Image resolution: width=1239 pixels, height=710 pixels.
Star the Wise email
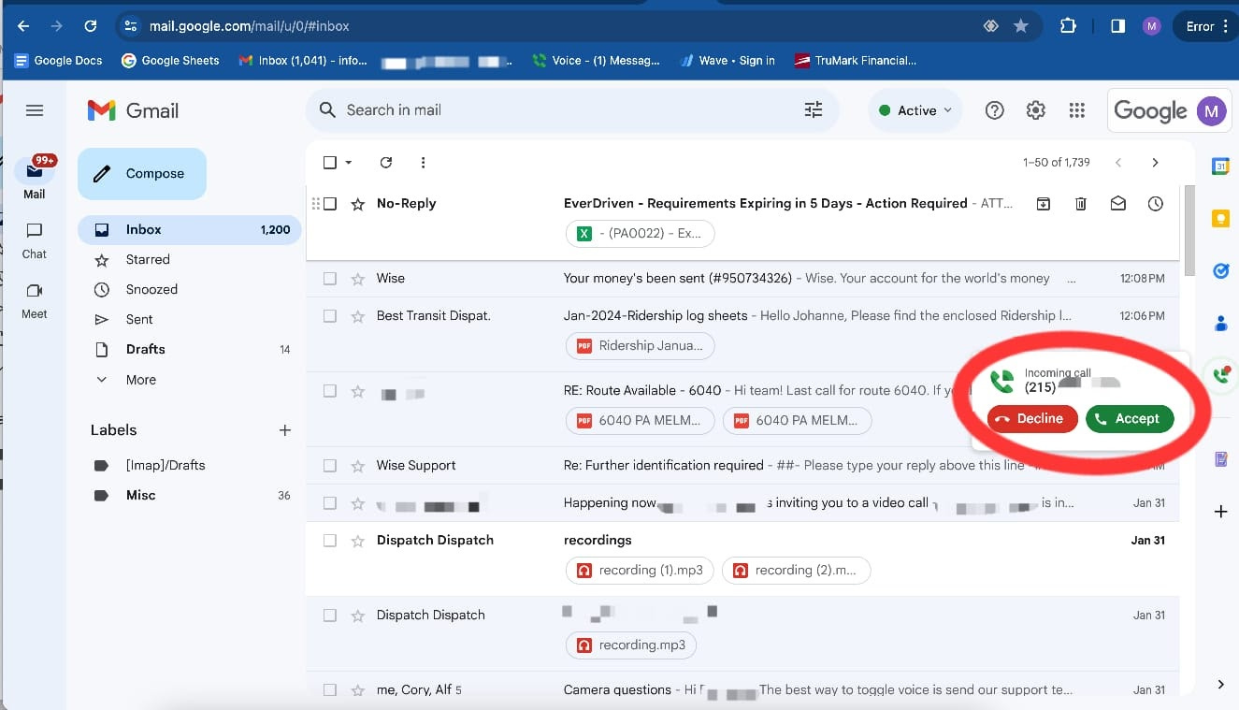pos(357,279)
